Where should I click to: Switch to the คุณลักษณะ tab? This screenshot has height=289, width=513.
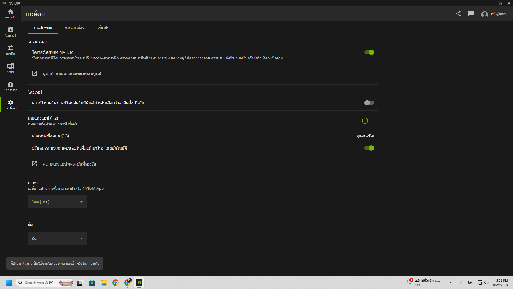click(x=43, y=28)
